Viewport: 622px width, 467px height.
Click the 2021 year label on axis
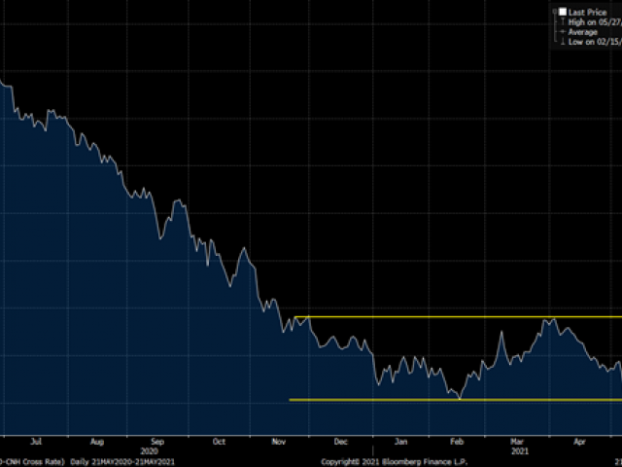click(x=518, y=450)
